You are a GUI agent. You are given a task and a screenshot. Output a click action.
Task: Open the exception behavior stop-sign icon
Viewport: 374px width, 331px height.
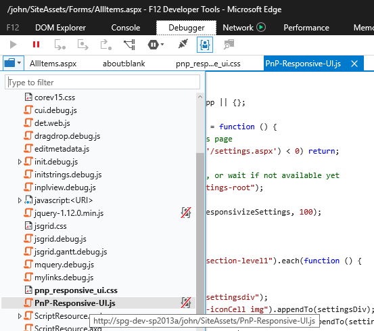(x=153, y=45)
